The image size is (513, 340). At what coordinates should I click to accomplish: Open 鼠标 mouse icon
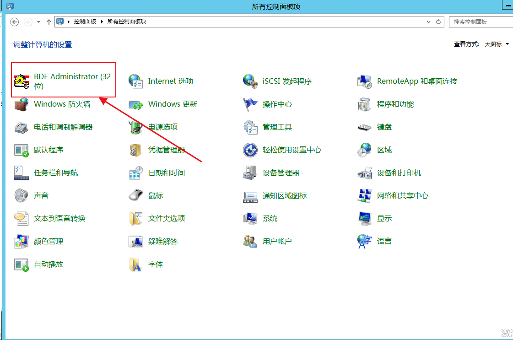pos(135,196)
